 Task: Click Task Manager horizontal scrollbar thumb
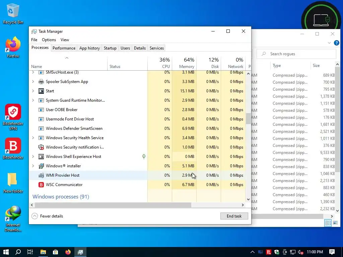(x=113, y=205)
